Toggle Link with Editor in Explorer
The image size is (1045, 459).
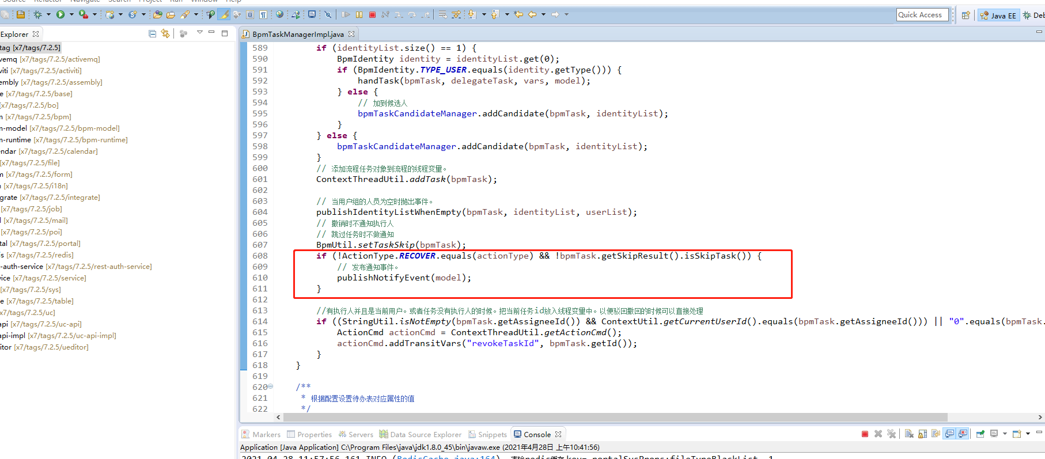165,34
